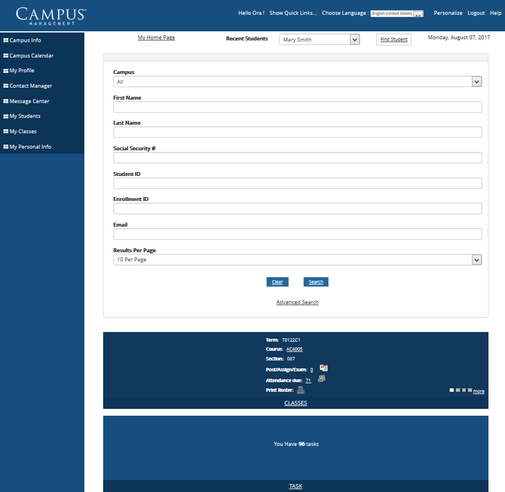The width and height of the screenshot is (505, 492).
Task: Select the first white pagination square
Action: point(452,390)
